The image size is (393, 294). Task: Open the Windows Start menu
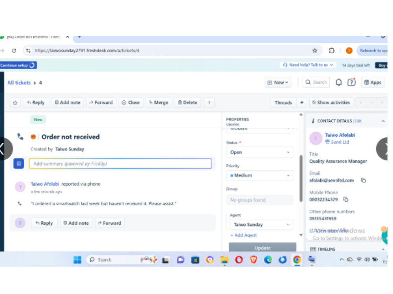[77, 260]
